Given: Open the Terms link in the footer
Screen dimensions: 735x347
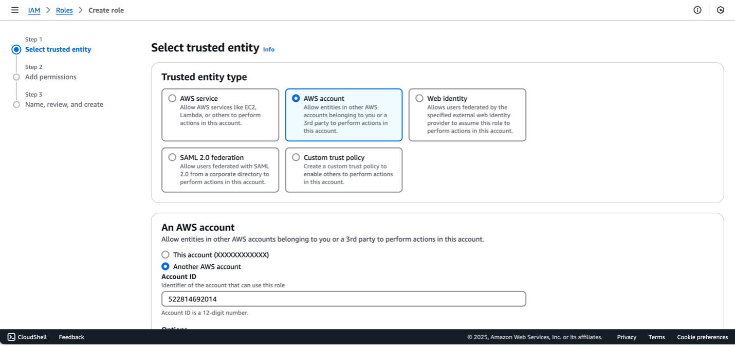Looking at the screenshot, I should (656, 337).
